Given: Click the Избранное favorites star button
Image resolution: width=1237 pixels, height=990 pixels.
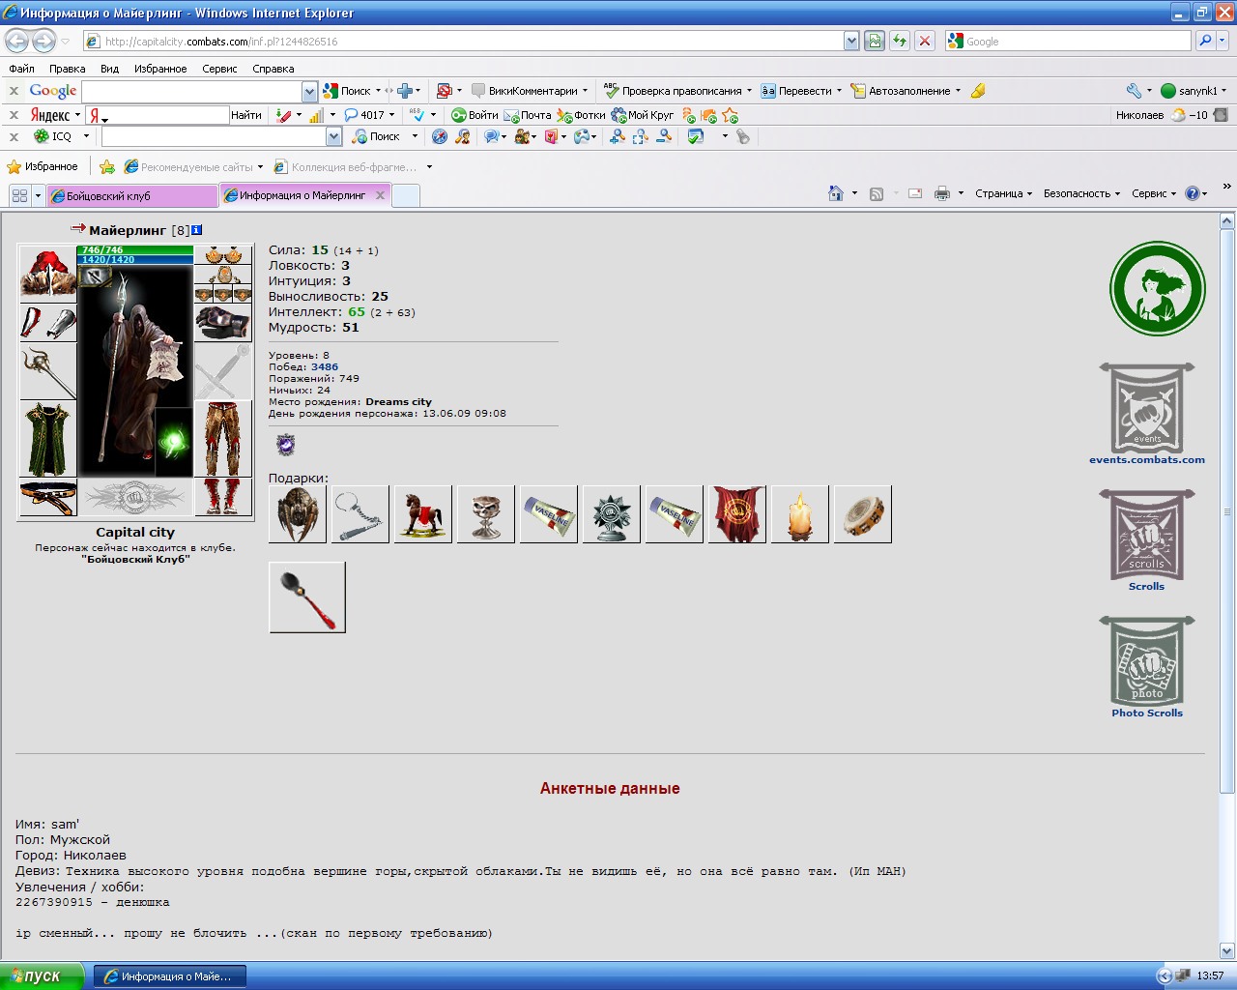Looking at the screenshot, I should 43,166.
